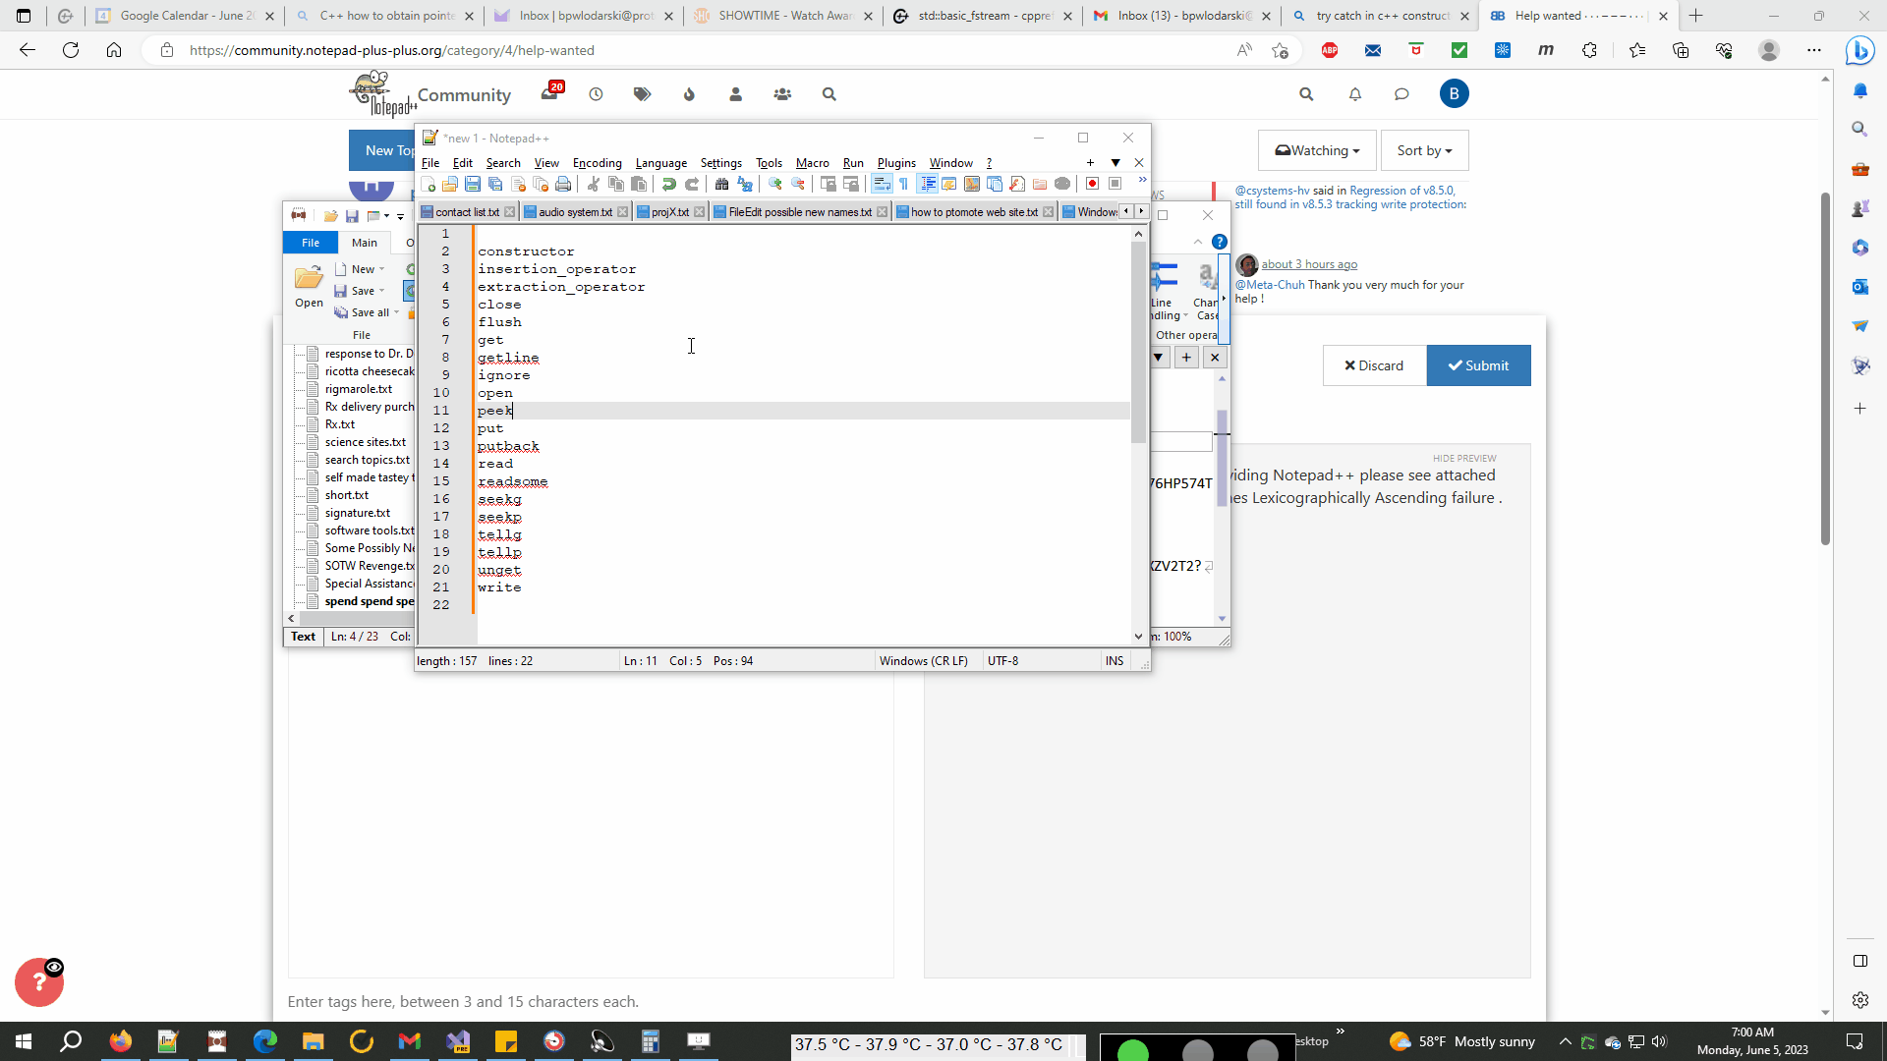This screenshot has width=1887, height=1061.
Task: Open the Recent clock icon in community header
Action: (596, 94)
